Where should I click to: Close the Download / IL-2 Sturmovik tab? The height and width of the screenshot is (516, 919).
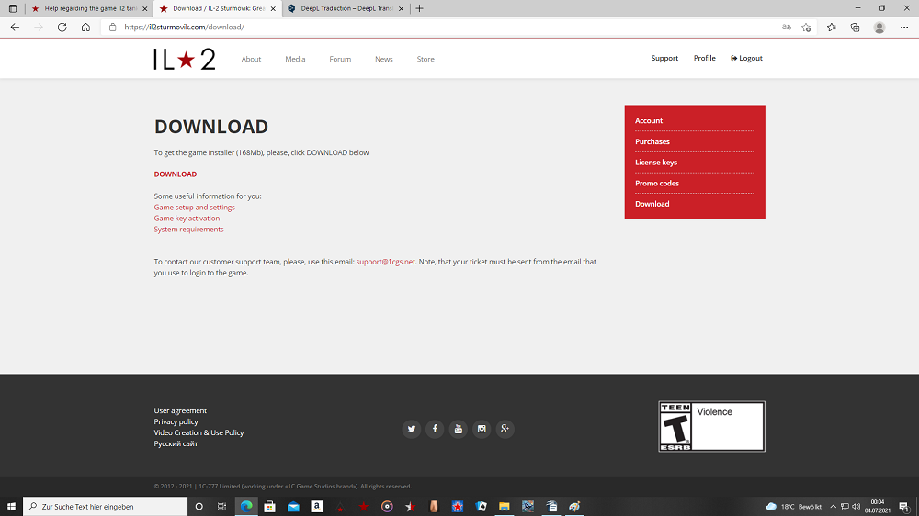point(273,9)
